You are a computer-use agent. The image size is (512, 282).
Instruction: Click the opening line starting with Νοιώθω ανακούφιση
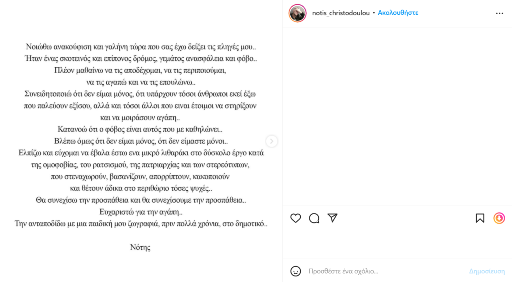coord(141,47)
